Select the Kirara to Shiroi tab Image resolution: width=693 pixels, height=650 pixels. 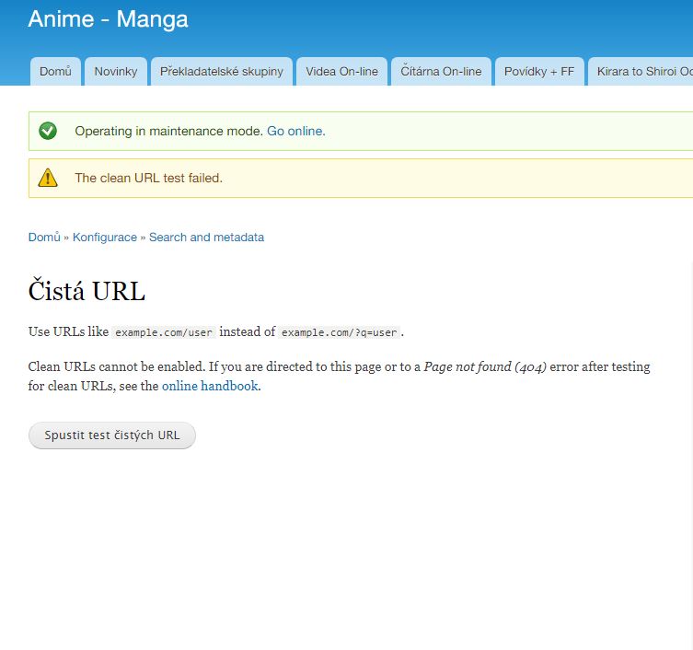pyautogui.click(x=642, y=72)
